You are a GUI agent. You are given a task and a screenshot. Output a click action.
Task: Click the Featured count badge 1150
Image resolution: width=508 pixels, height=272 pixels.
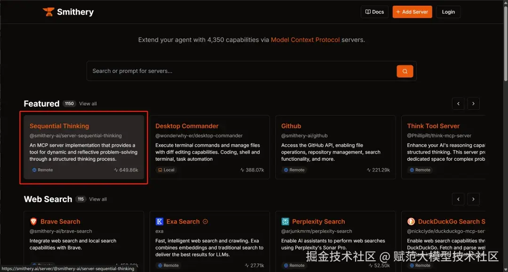(x=69, y=103)
